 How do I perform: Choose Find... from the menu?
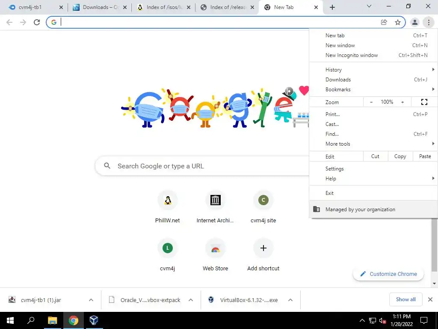click(373, 134)
